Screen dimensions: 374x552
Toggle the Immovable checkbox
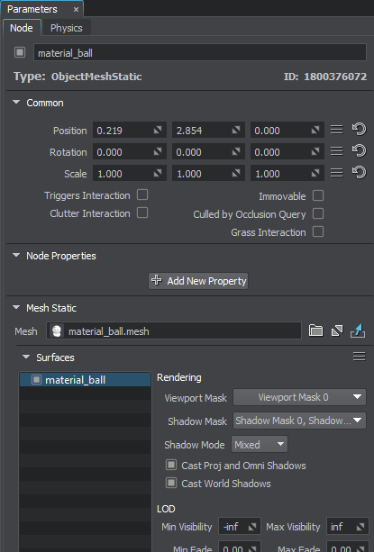[x=318, y=195]
